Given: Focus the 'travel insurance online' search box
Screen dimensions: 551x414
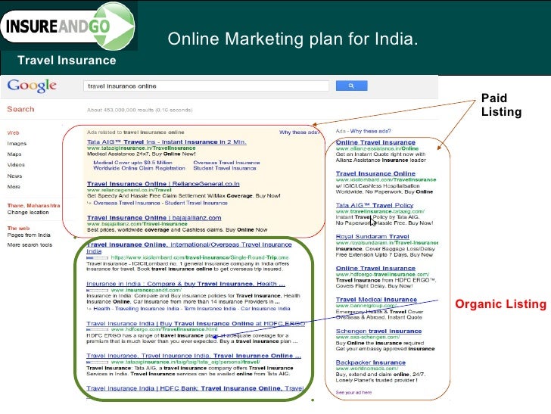Looking at the screenshot, I should pos(206,86).
